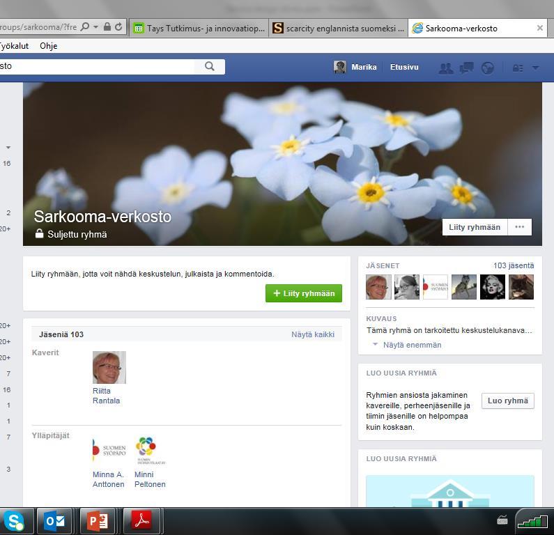Viewport: 554px width, 535px height.
Task: Open address bar dropdown arrow
Action: (x=95, y=27)
